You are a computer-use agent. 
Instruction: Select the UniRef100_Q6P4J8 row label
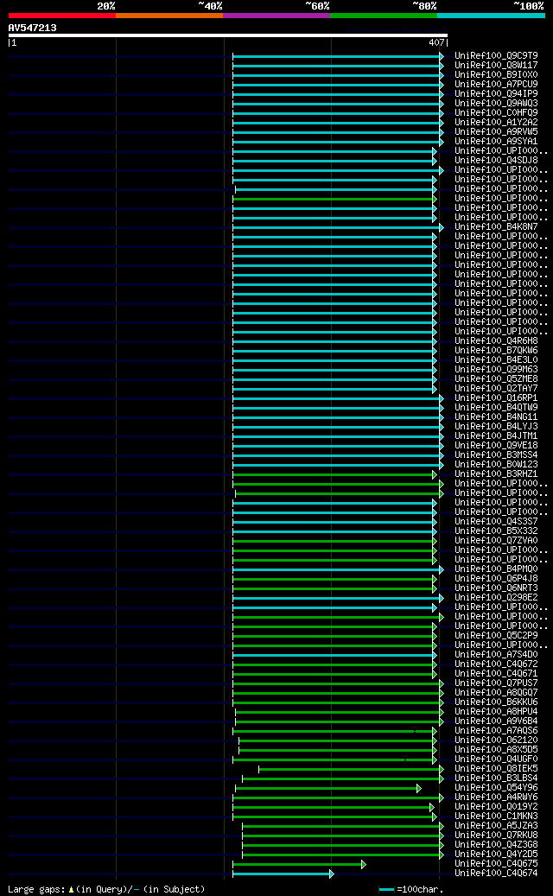coord(496,579)
